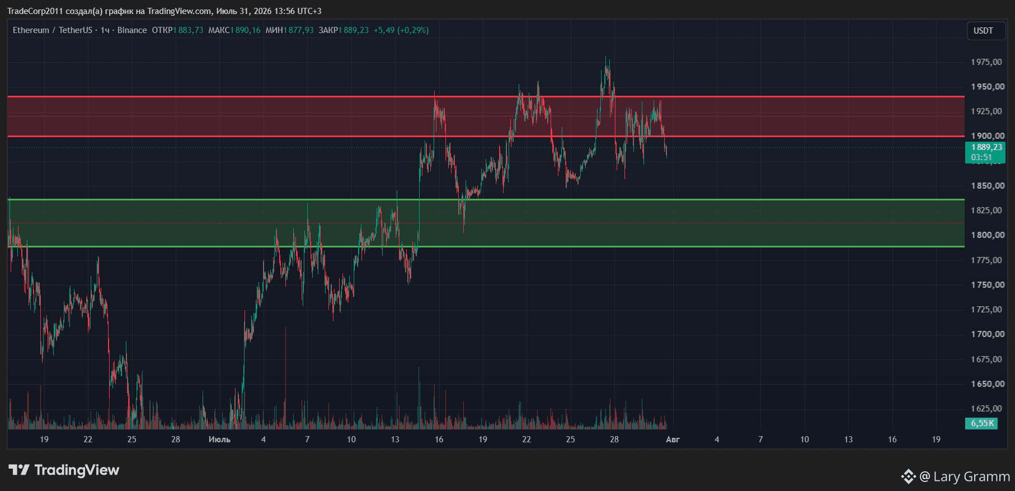Click the 1 825,00 price axis label
1015x491 pixels.
click(986, 211)
